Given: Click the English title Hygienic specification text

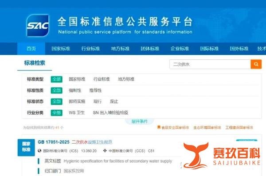Looking at the screenshot, I should pyautogui.click(x=118, y=161).
